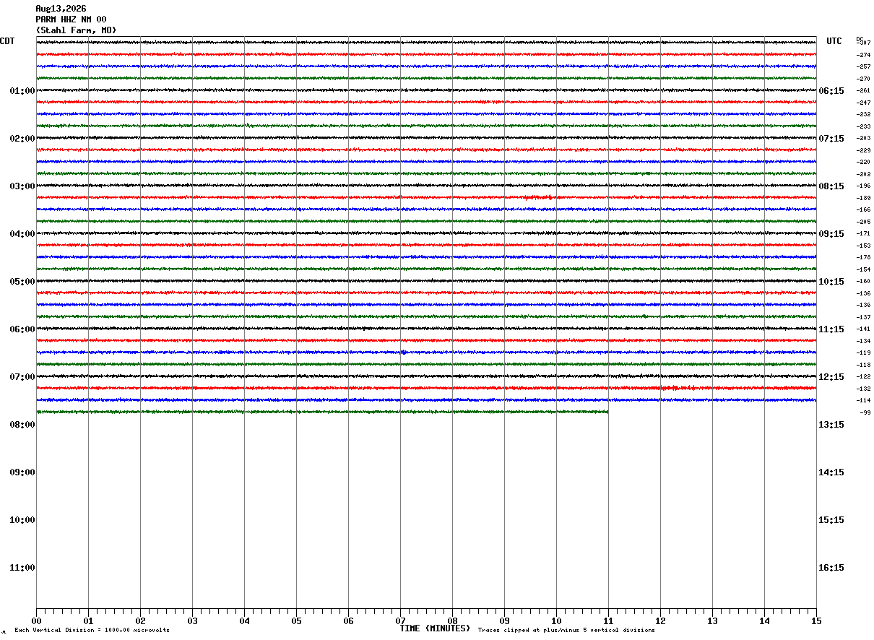This screenshot has width=874, height=640.
Task: Click the DC offset value -203
Action: click(864, 139)
